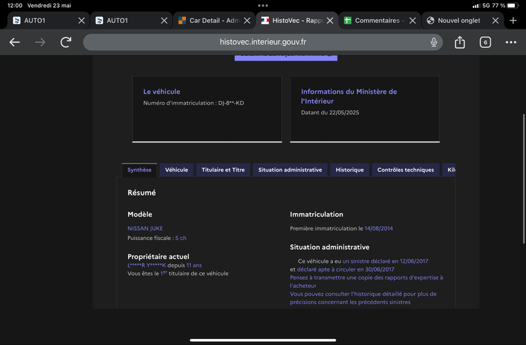Select the Synthèse tab
The image size is (526, 345).
(x=139, y=170)
